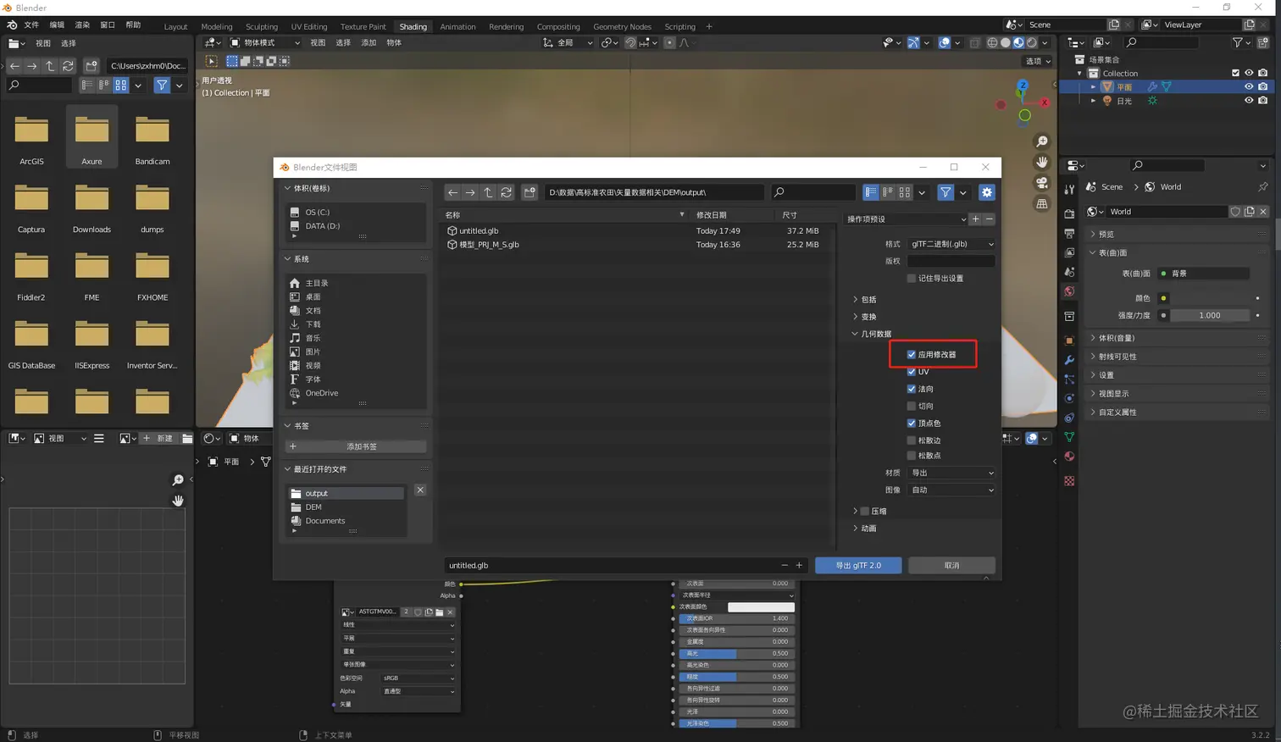This screenshot has height=742, width=1281.
Task: Click the viewport zoom magnifier icon
Action: point(1042,141)
